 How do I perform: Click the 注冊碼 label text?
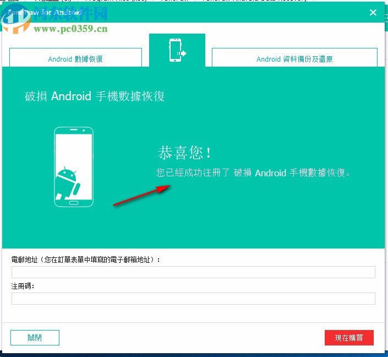(23, 286)
